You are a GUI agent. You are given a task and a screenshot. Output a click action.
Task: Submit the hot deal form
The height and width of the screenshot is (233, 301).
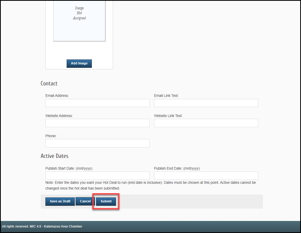(x=106, y=201)
